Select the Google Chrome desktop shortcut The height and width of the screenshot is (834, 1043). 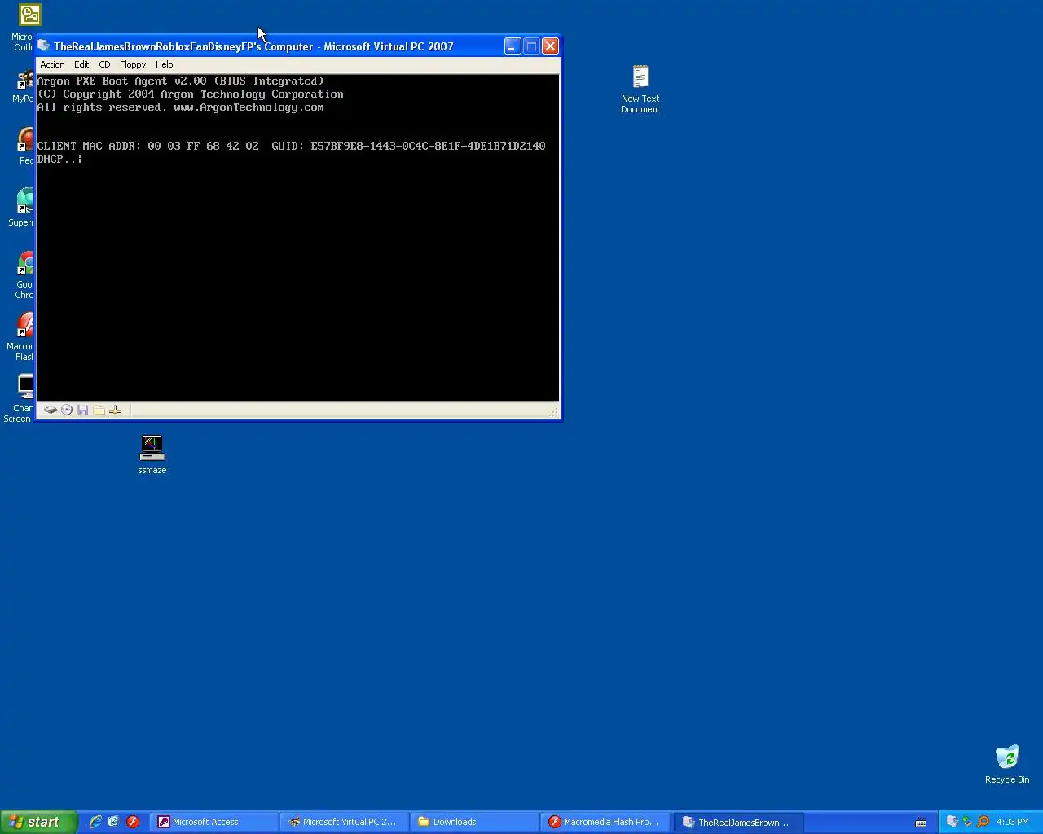point(24,274)
